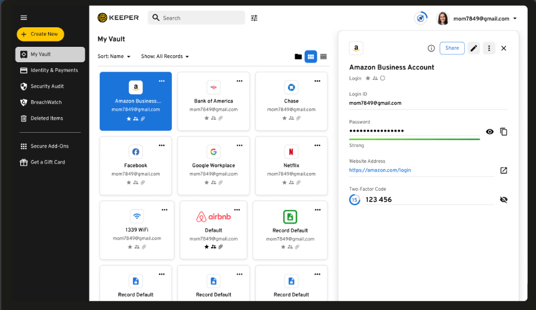Open the 1339 WiFi card options menu
Viewport: 536px width, 310px height.
[164, 210]
